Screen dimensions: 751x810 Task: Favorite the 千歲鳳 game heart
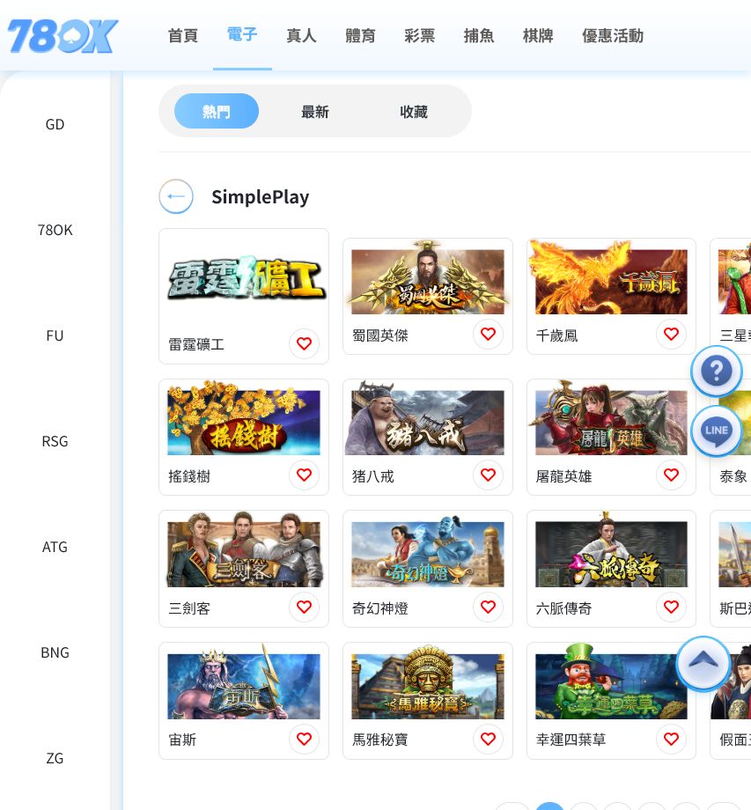pyautogui.click(x=671, y=335)
